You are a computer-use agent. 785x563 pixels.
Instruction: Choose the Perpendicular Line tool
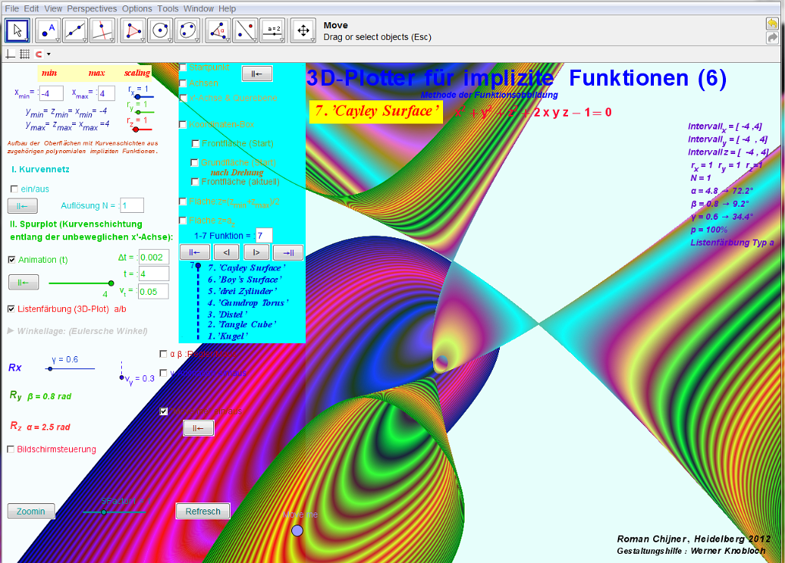(x=102, y=30)
